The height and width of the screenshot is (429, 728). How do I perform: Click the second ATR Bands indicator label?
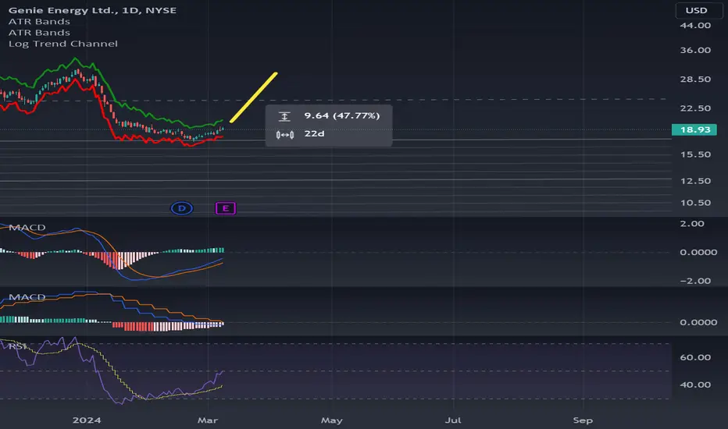[x=40, y=33]
